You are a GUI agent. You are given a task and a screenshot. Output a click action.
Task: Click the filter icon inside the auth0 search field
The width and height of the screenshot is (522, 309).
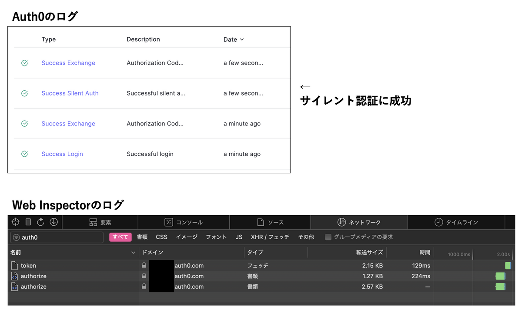click(x=17, y=237)
